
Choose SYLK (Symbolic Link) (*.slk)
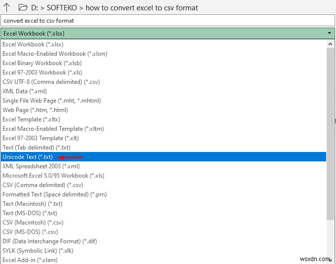coord(163,251)
